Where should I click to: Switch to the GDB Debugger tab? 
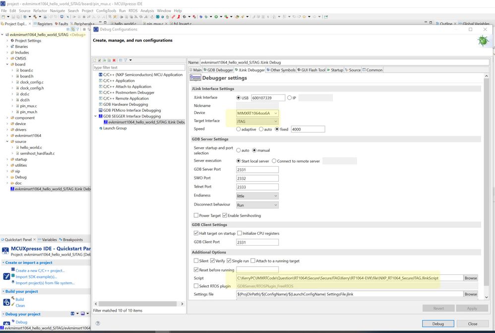[x=218, y=70]
